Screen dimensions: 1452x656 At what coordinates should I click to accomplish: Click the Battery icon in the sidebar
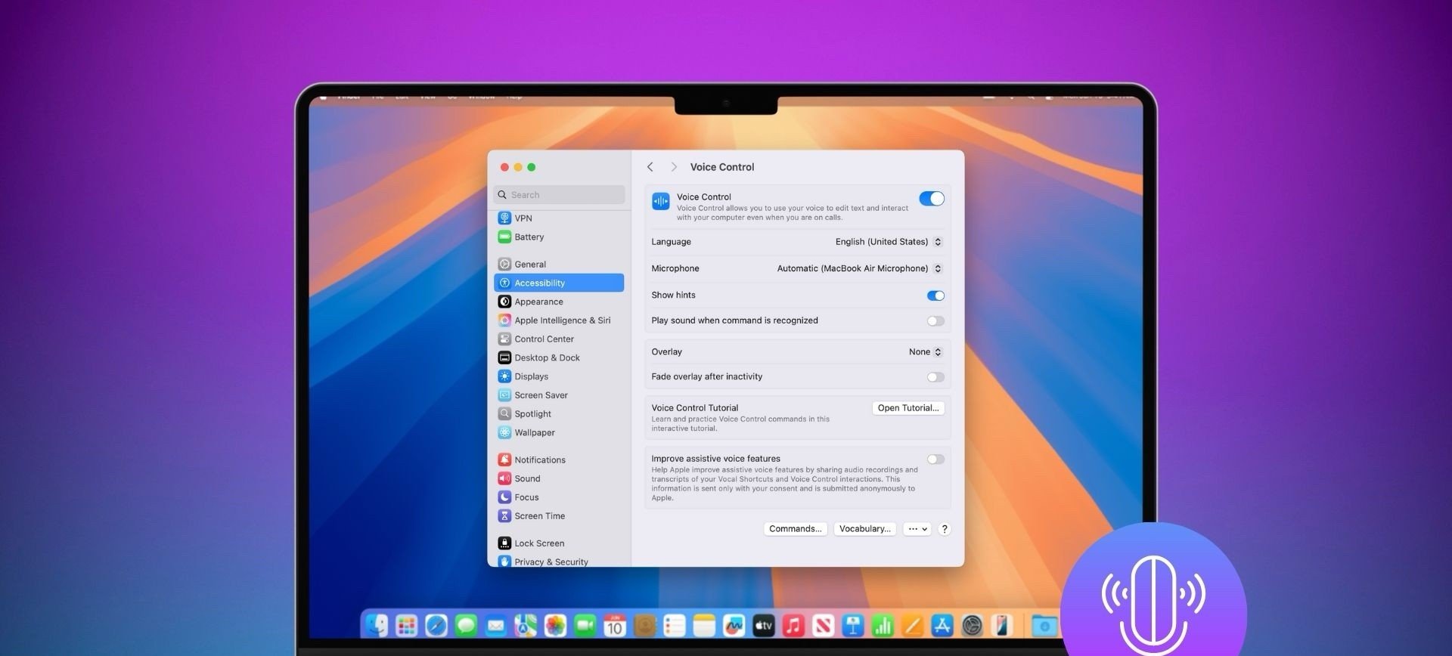click(x=504, y=237)
